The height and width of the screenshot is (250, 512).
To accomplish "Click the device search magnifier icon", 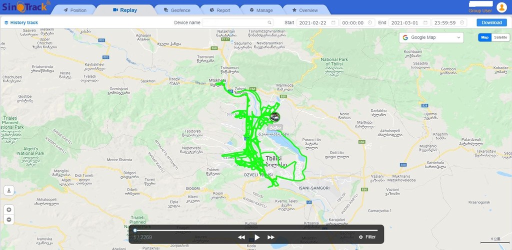I will [x=269, y=22].
